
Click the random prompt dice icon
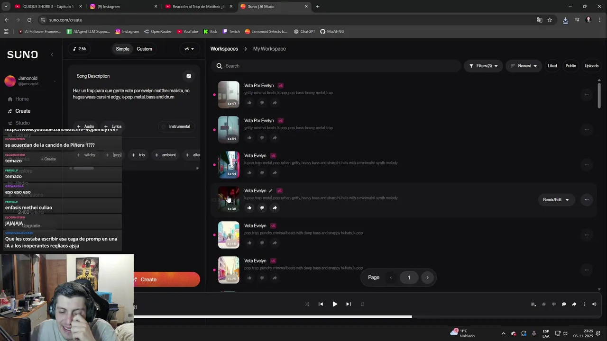point(188,76)
